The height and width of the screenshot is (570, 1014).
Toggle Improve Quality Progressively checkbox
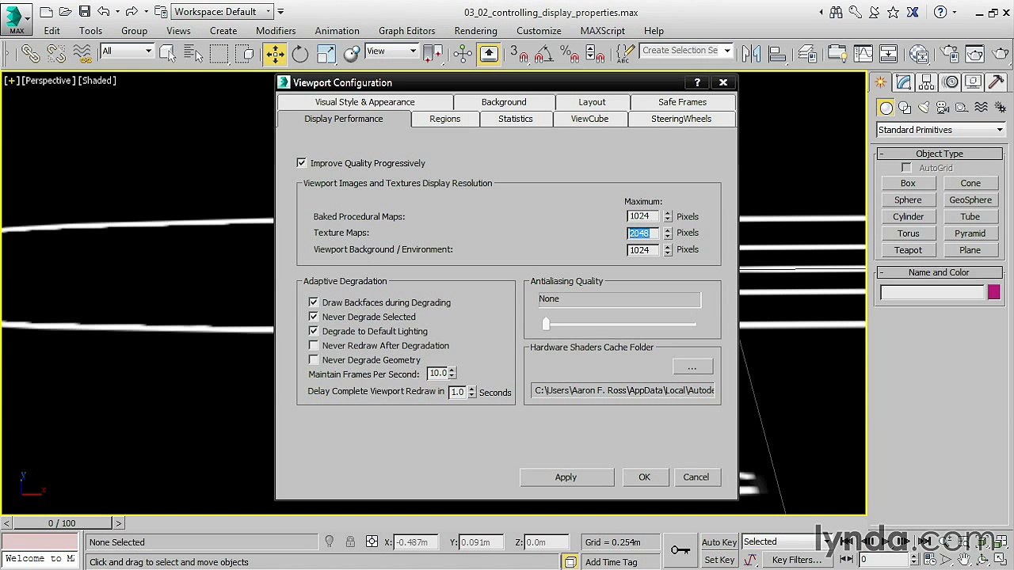pyautogui.click(x=302, y=163)
